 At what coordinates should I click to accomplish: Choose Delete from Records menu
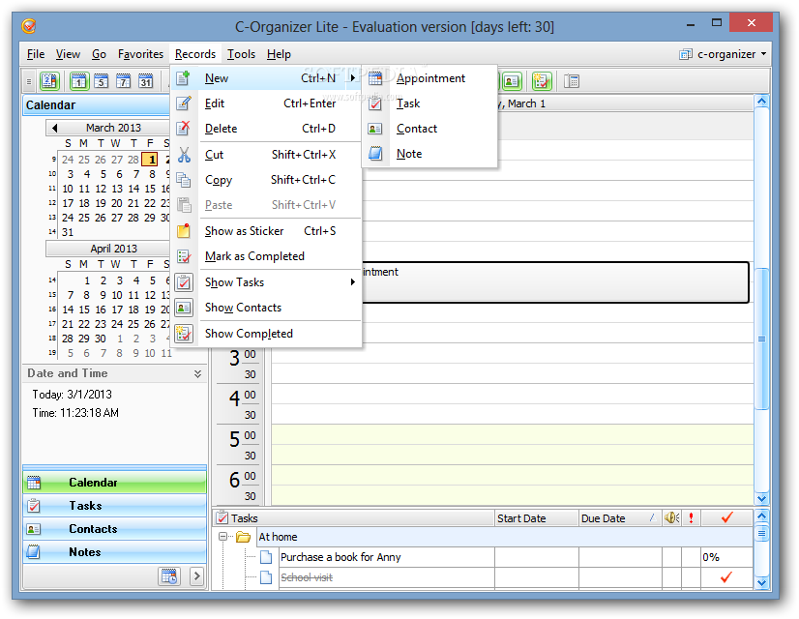click(266, 129)
